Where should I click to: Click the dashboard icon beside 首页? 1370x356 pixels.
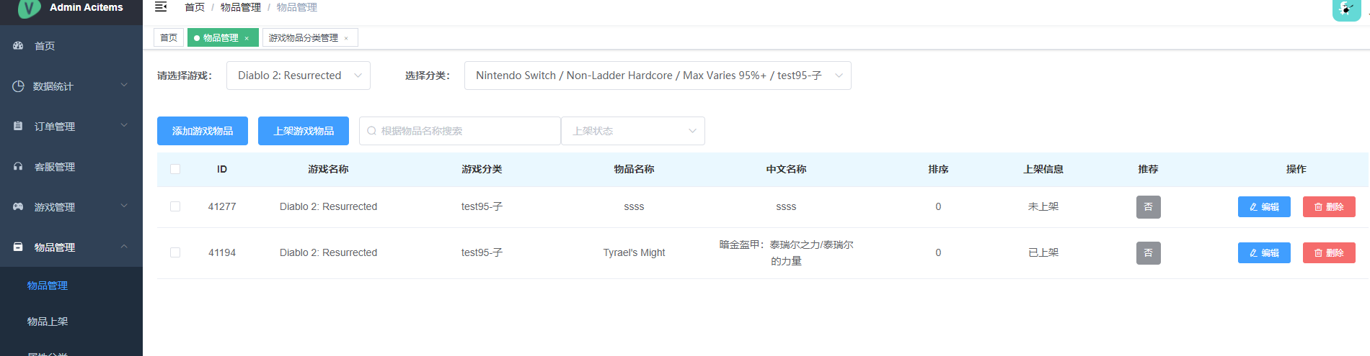(x=18, y=45)
